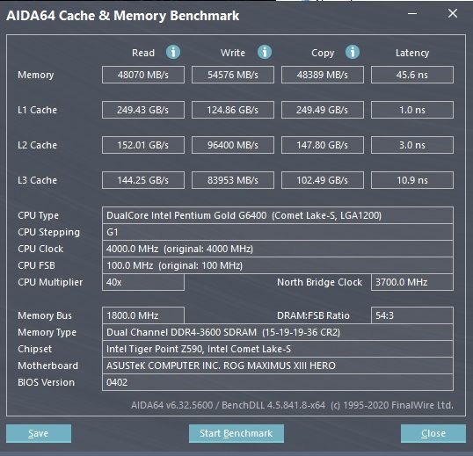Click the Copy info icon
Image resolution: width=473 pixels, height=456 pixels.
pyautogui.click(x=353, y=52)
